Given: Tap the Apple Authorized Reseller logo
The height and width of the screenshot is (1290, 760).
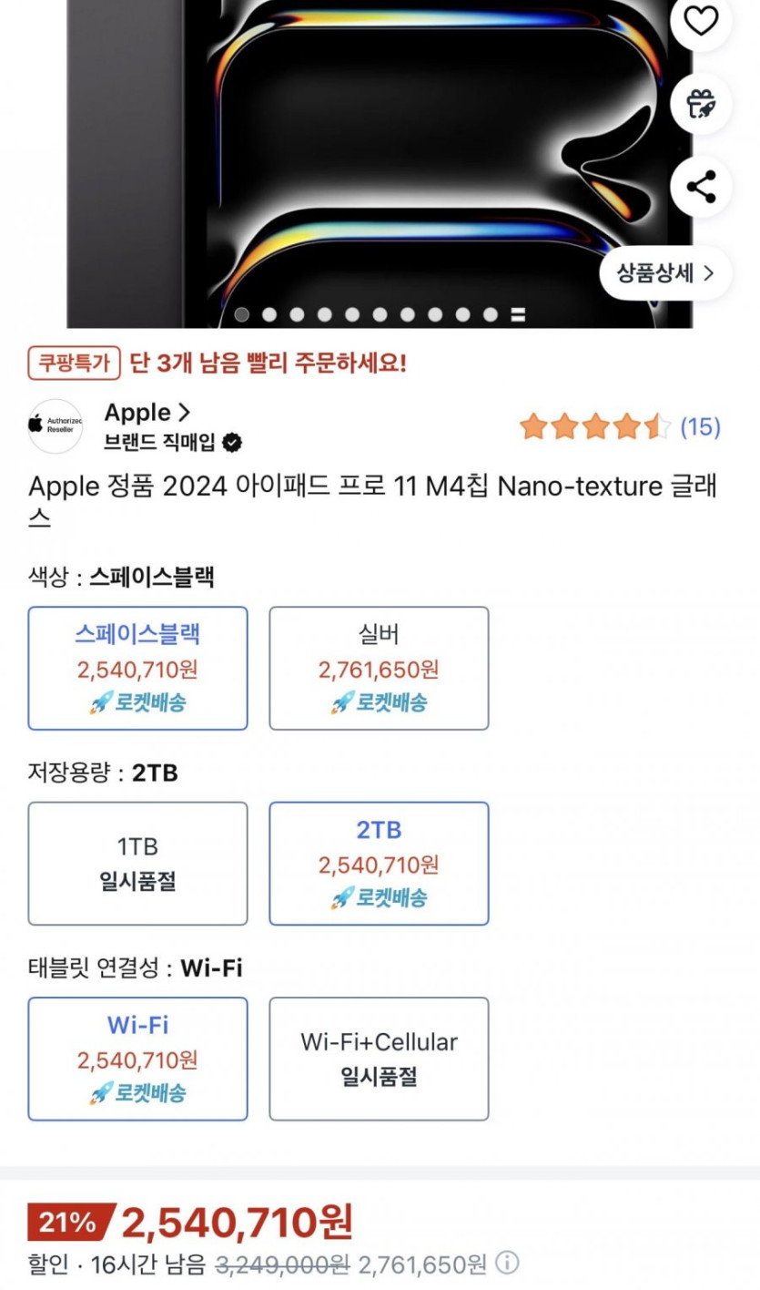Looking at the screenshot, I should tap(55, 425).
